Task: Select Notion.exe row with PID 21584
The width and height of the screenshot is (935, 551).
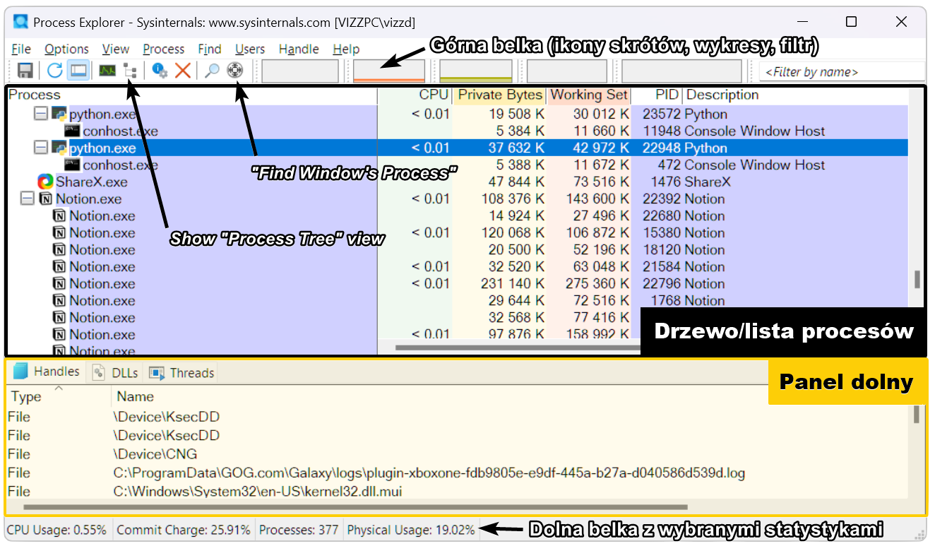Action: [458, 267]
